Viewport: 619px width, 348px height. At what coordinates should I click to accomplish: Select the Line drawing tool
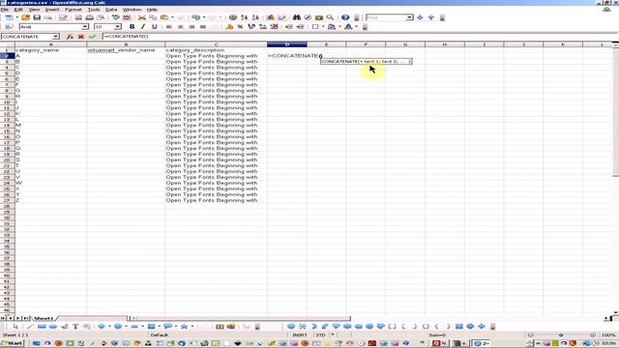(30, 327)
